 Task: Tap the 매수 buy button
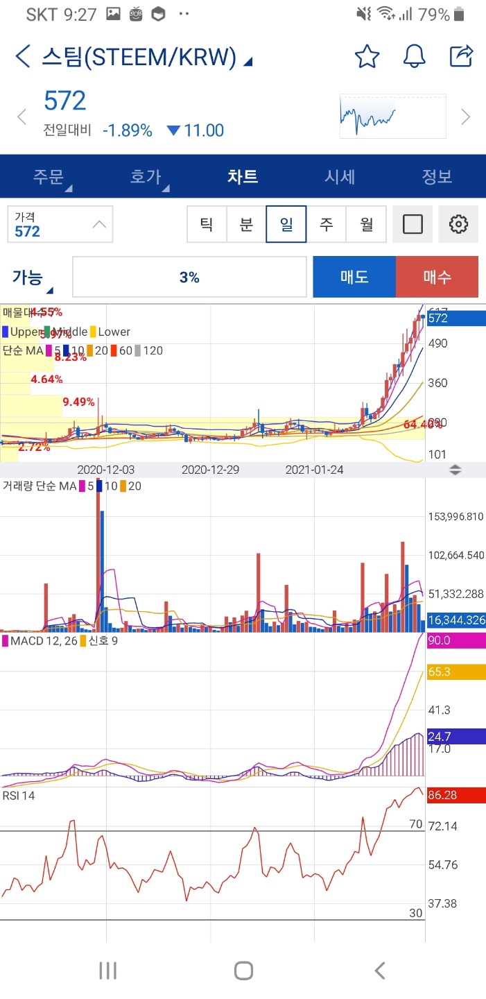pyautogui.click(x=437, y=277)
